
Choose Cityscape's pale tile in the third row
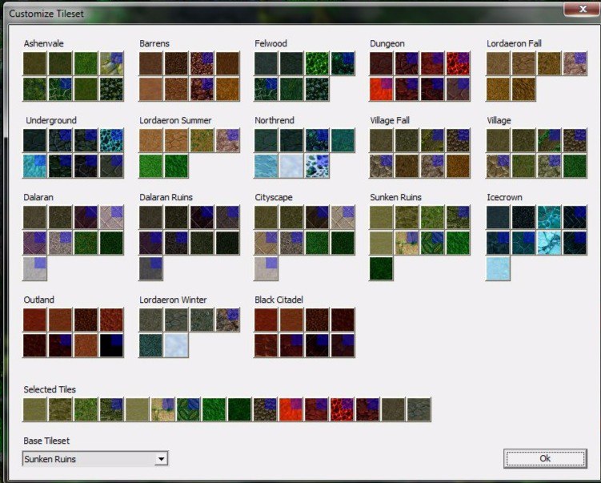(266, 268)
